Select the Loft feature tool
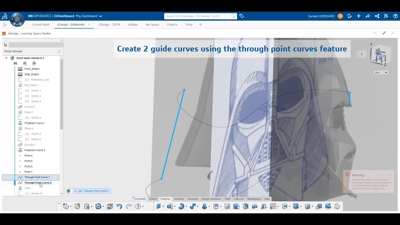Image resolution: width=400 pixels, height=225 pixels. pos(204,206)
